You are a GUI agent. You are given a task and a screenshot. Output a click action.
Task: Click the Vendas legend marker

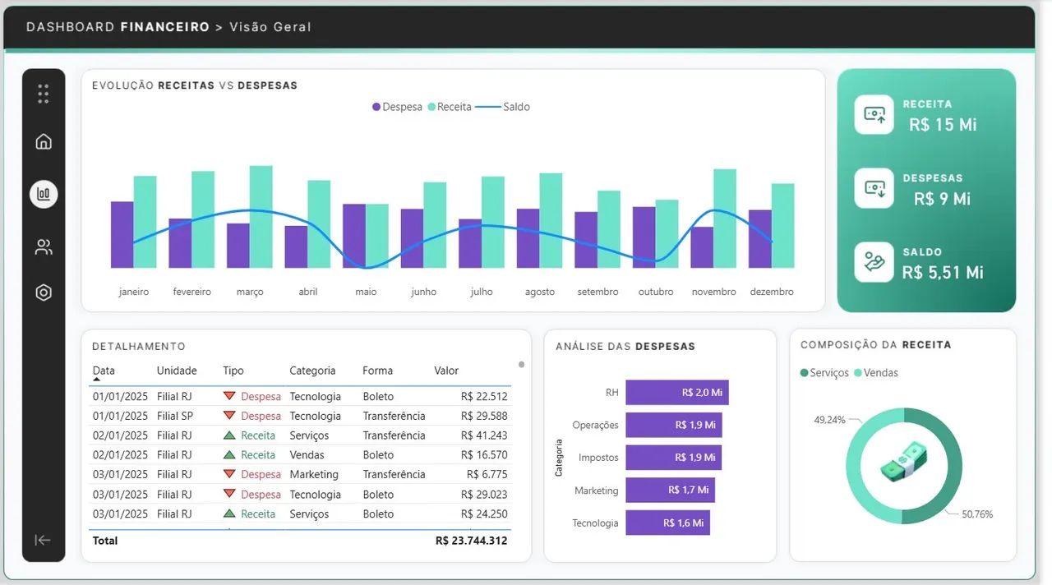pos(858,373)
